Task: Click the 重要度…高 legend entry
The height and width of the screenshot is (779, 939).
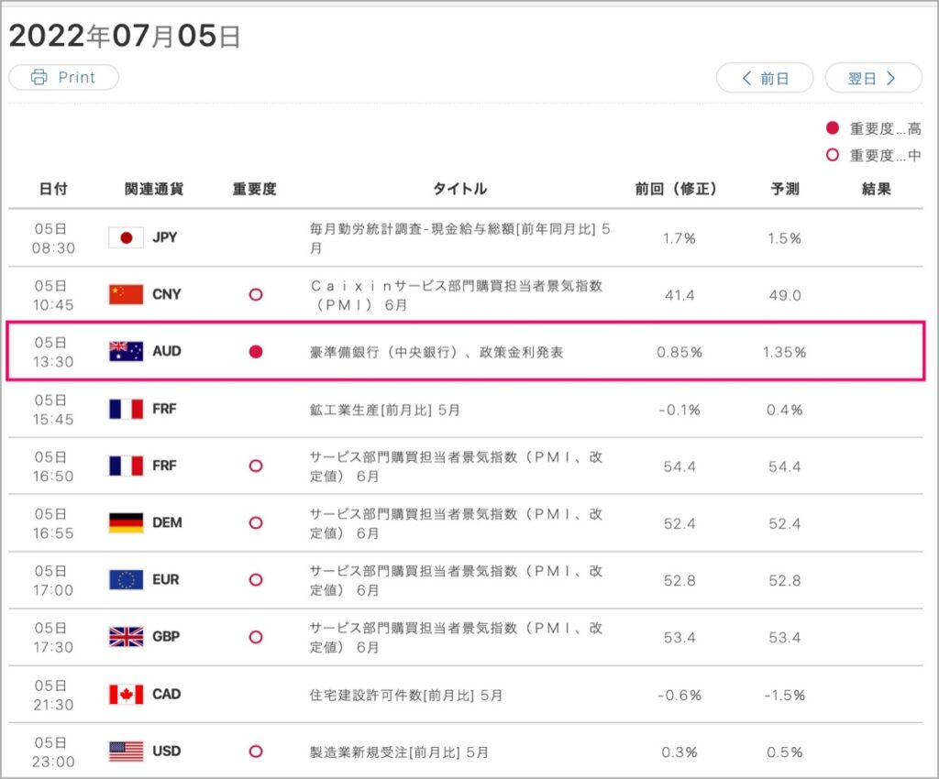Action: tap(873, 128)
